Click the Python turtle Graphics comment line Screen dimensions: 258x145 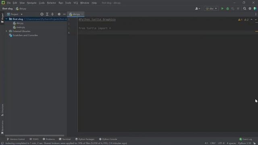97,19
